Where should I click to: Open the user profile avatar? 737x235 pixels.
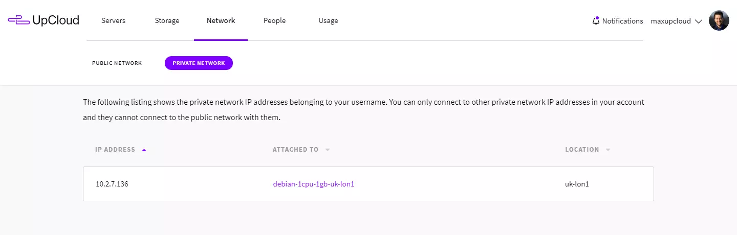coord(719,21)
